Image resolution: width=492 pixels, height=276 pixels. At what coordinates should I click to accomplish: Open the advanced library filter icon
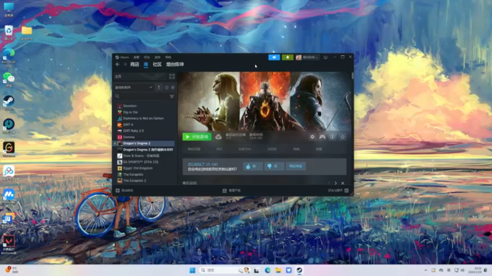pyautogui.click(x=172, y=96)
